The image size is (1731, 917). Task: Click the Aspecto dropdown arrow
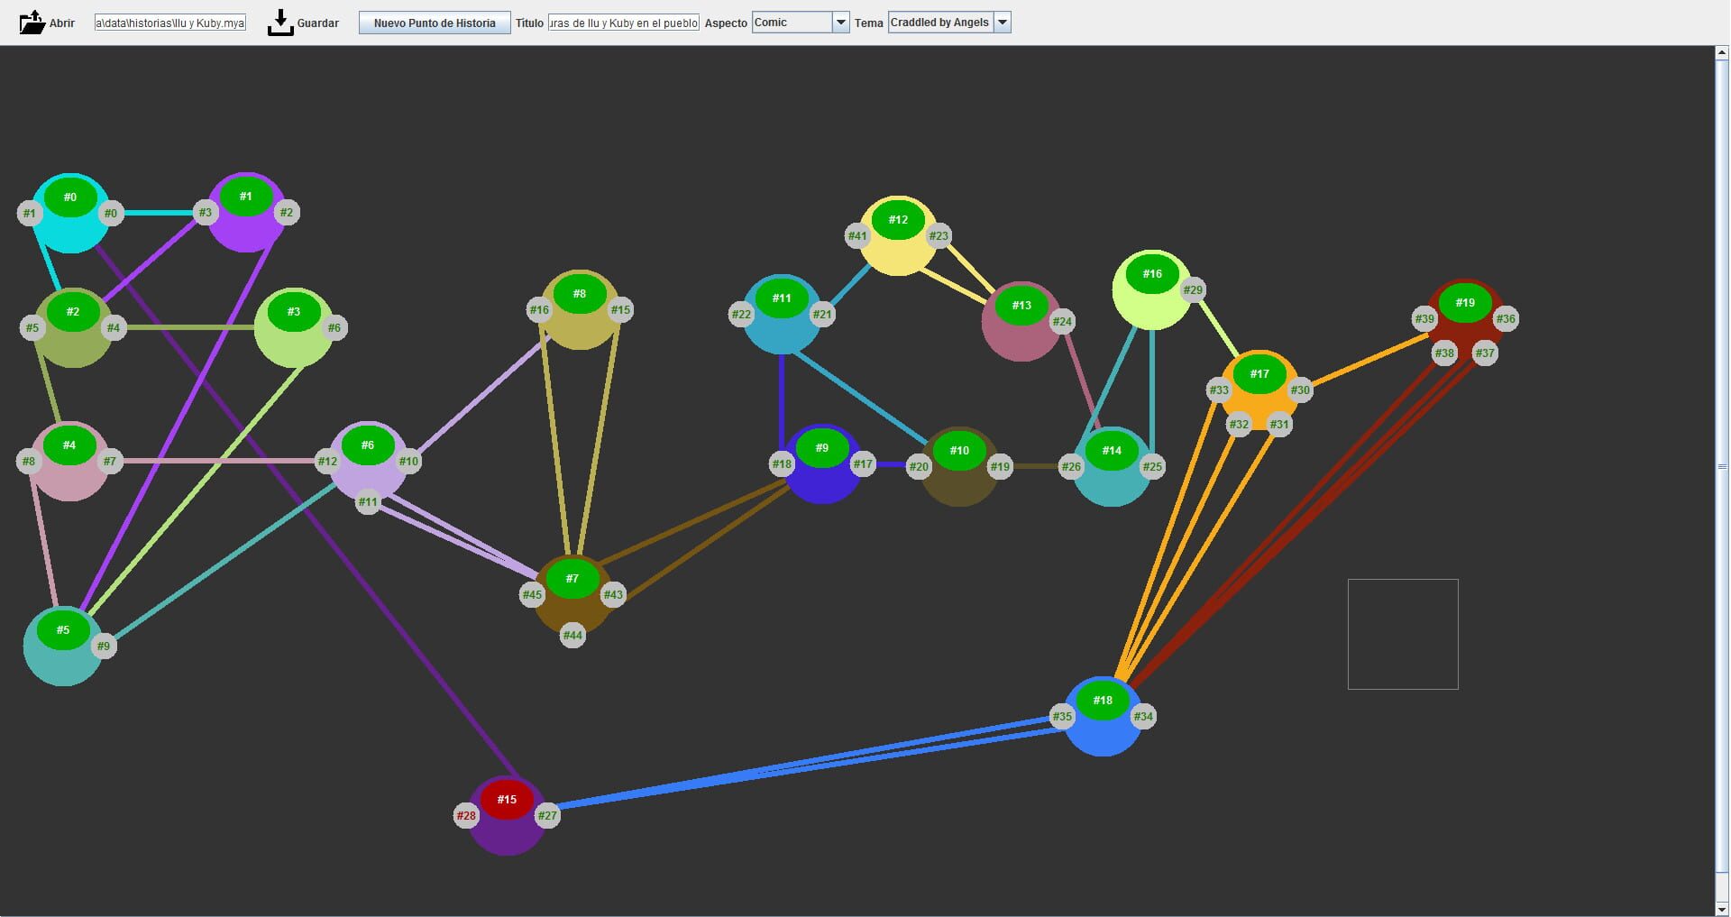click(840, 22)
